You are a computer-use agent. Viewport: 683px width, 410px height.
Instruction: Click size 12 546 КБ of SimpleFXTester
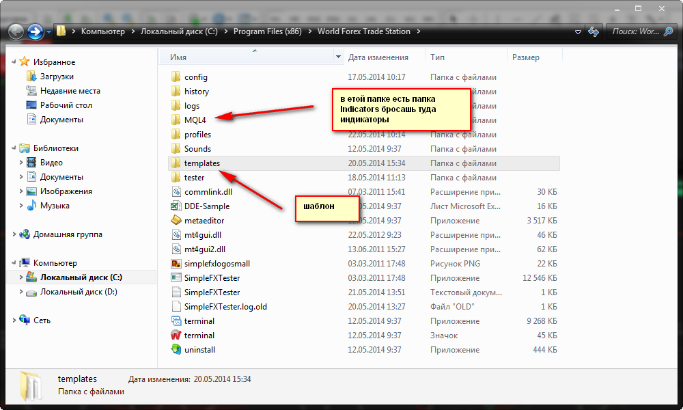pyautogui.click(x=540, y=278)
